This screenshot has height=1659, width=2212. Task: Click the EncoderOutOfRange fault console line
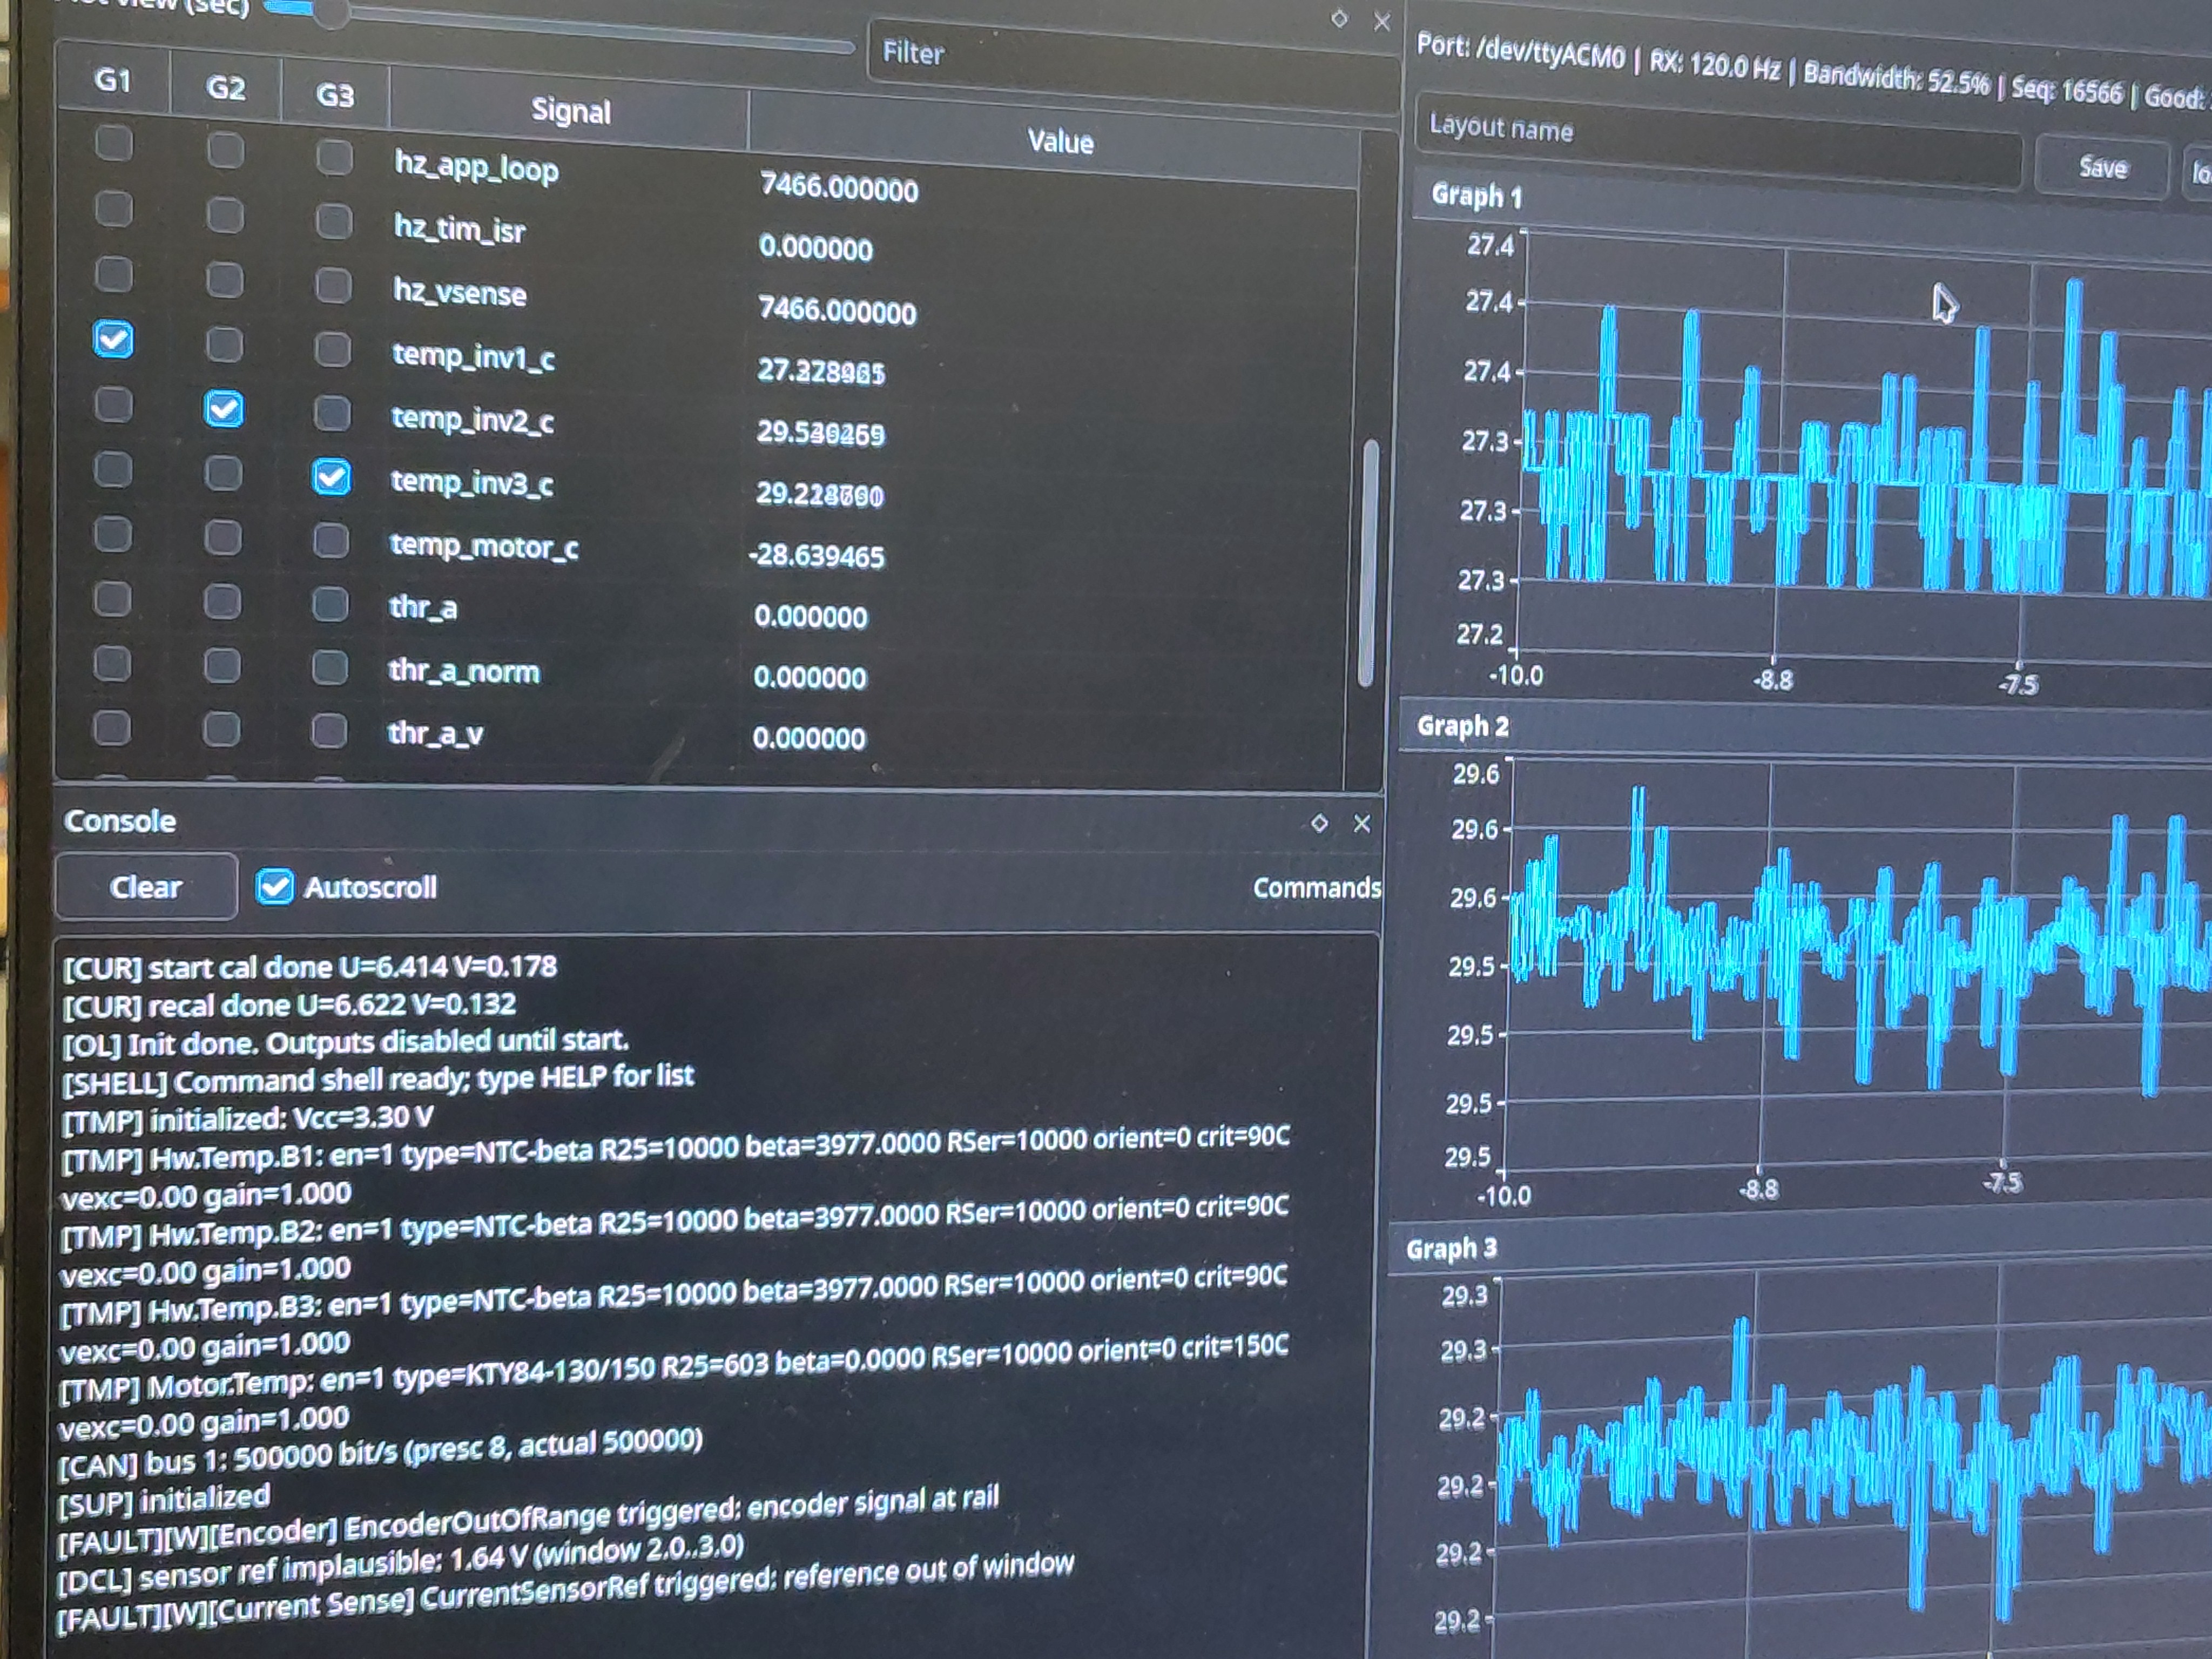pyautogui.click(x=528, y=1522)
